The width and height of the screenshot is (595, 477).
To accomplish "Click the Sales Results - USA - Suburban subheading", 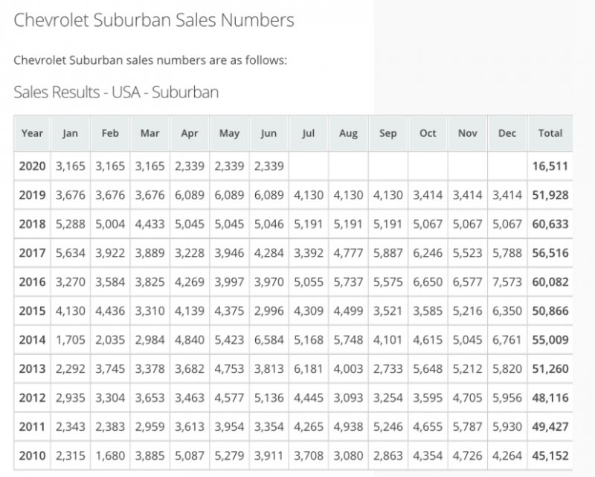I will (x=116, y=92).
